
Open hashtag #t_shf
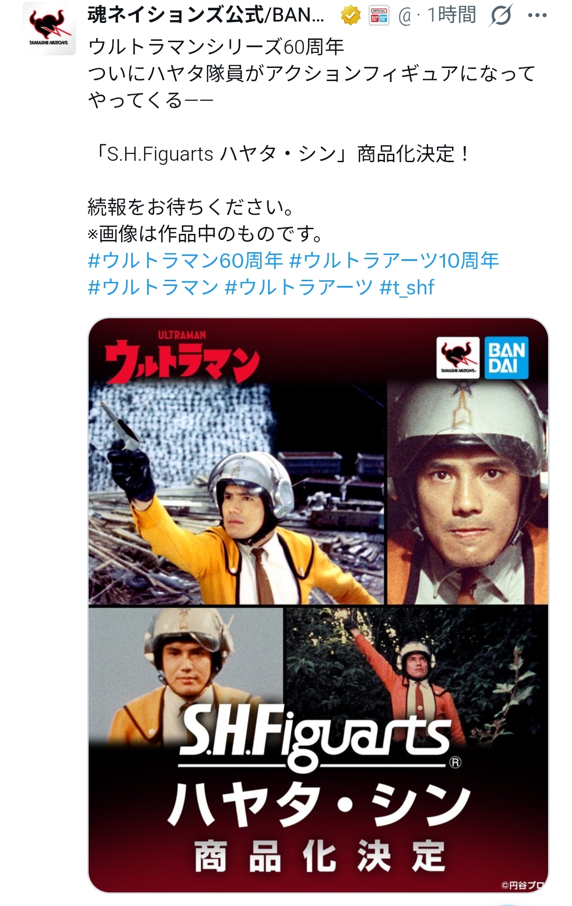(x=407, y=287)
